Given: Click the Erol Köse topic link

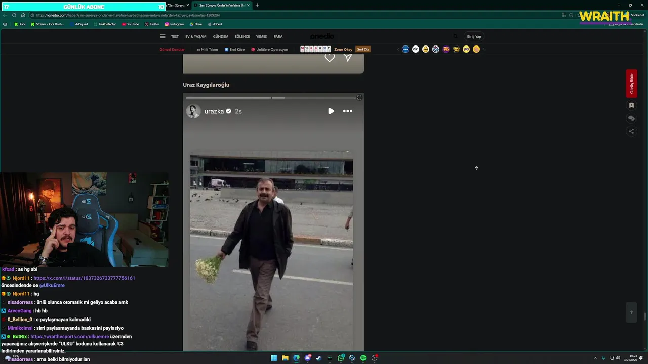Looking at the screenshot, I should coord(234,49).
